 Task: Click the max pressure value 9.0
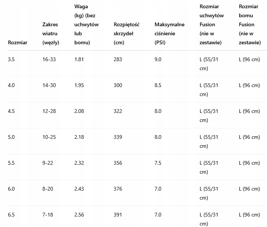[x=158, y=59]
